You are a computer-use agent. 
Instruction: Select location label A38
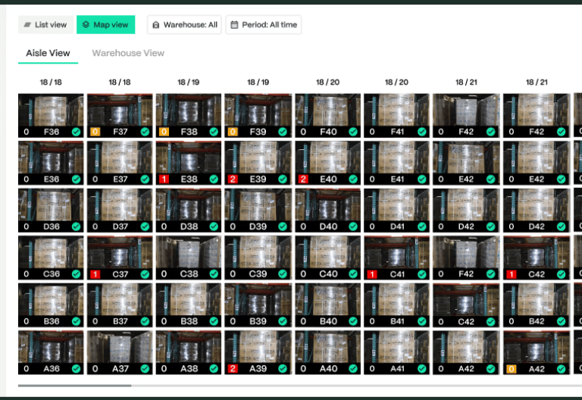click(x=189, y=369)
